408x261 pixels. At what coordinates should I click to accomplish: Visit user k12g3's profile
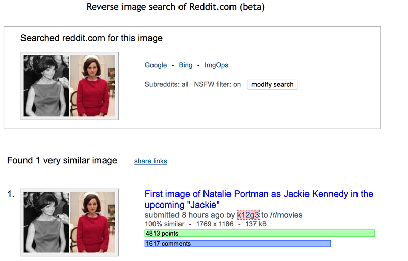[248, 215]
